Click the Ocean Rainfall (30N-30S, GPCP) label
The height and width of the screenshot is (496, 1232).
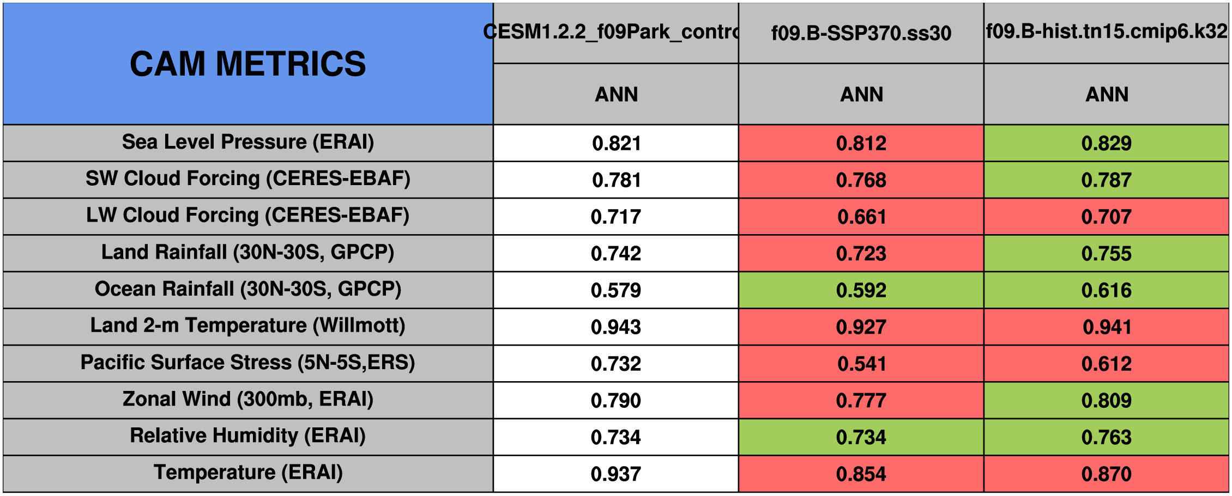(x=248, y=290)
